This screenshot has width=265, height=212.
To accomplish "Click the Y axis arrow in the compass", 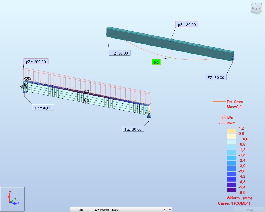I will pyautogui.click(x=12, y=201).
